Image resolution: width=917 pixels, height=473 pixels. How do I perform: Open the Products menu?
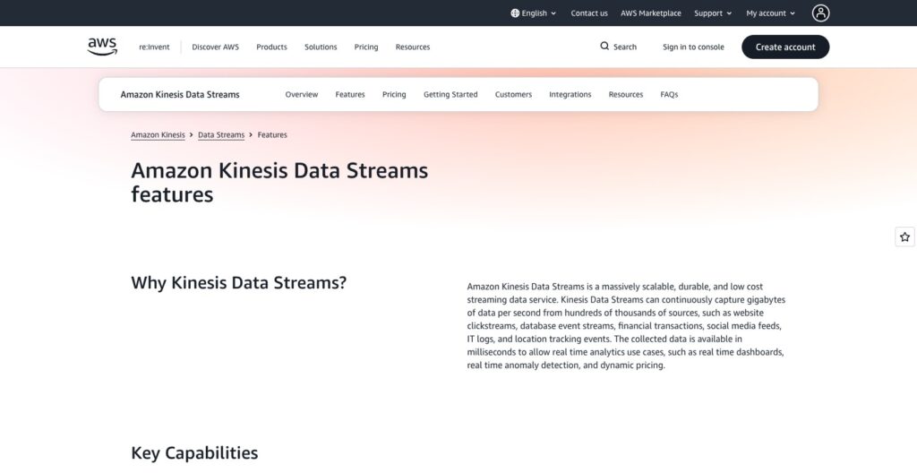point(271,47)
